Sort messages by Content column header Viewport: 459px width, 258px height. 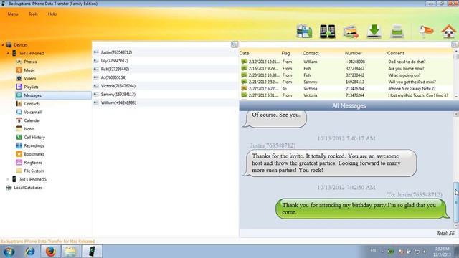395,53
